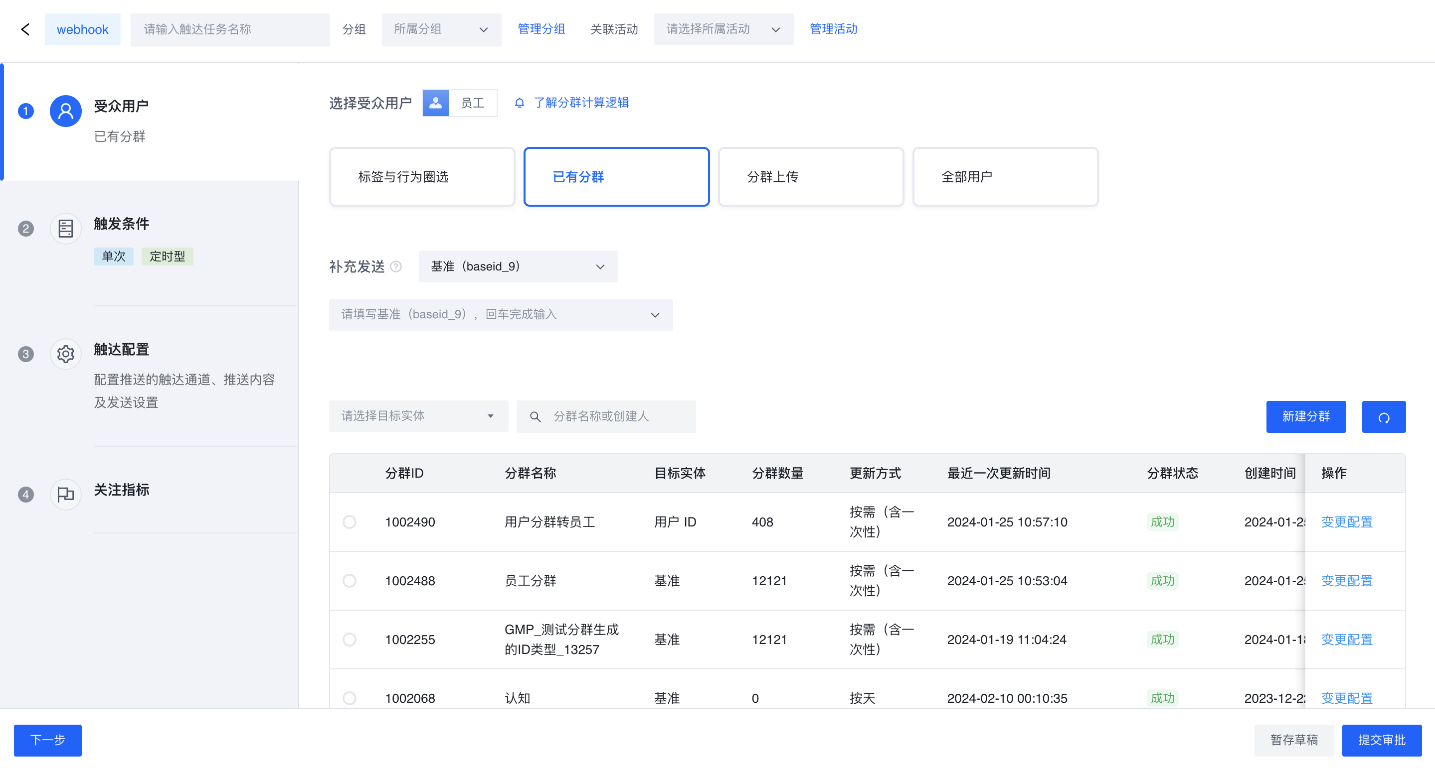Expand the 基准 (baseid_9) dropdown

click(x=518, y=266)
